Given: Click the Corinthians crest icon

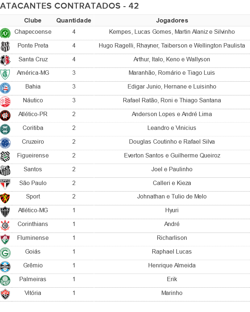Looking at the screenshot, I should pyautogui.click(x=5, y=225).
